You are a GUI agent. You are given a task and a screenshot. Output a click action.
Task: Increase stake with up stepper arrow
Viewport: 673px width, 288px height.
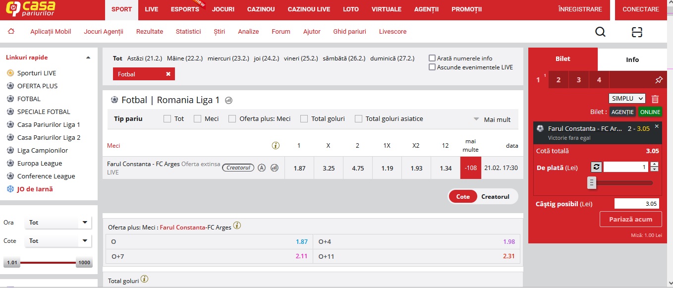654,165
